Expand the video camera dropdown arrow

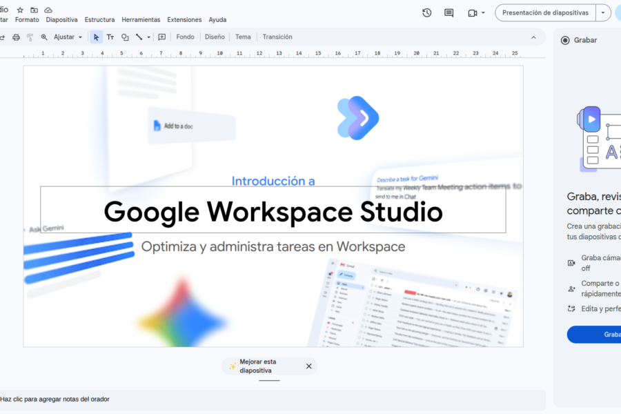coord(483,13)
